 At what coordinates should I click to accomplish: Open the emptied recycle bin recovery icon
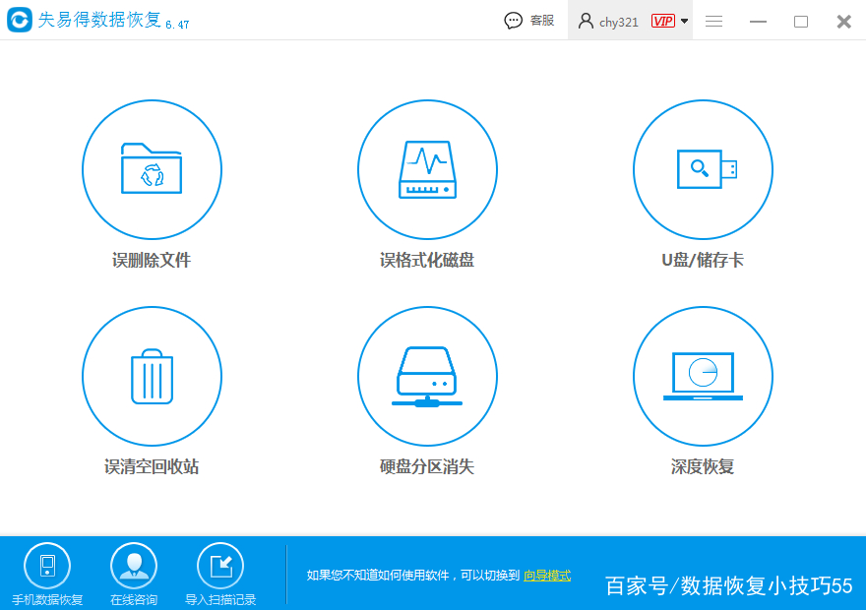152,376
